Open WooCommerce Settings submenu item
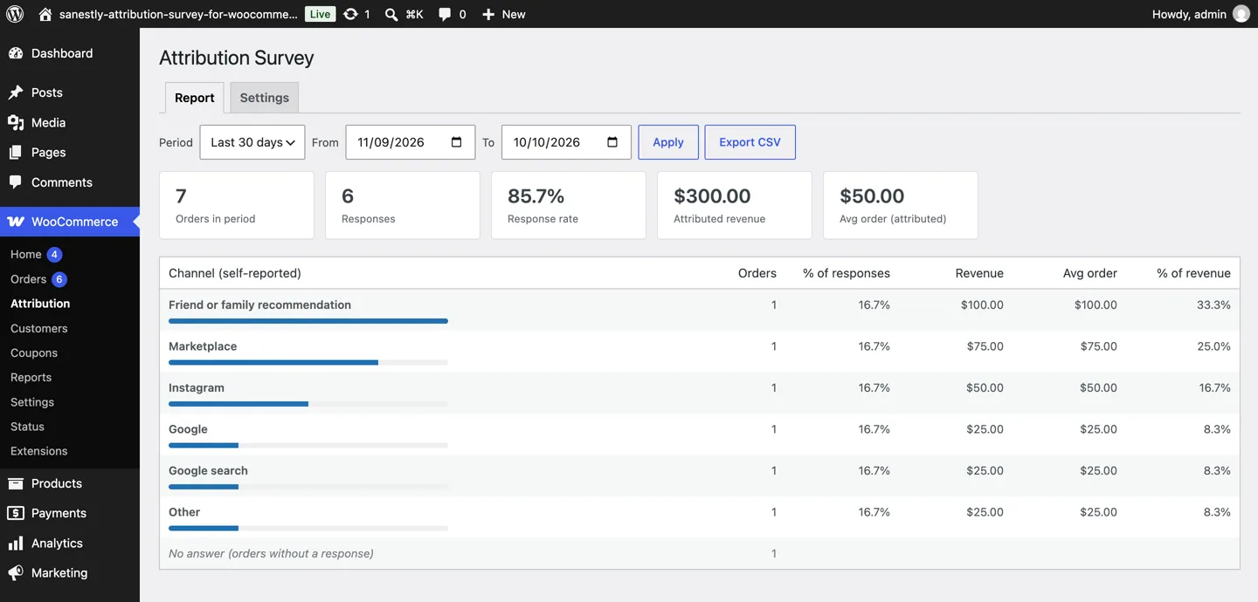Image resolution: width=1258 pixels, height=602 pixels. [32, 402]
